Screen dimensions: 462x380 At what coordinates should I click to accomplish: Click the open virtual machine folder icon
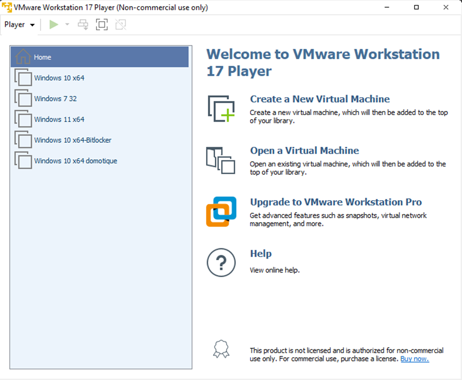[221, 160]
